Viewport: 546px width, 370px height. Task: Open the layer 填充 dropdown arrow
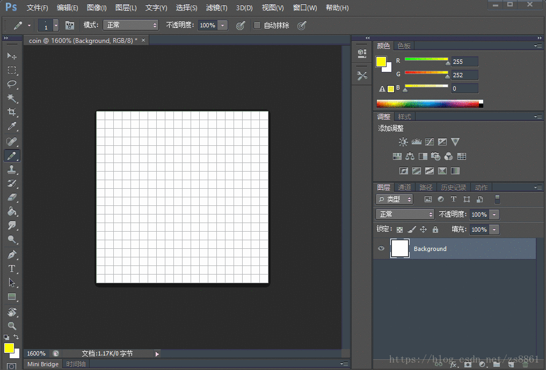coord(494,230)
